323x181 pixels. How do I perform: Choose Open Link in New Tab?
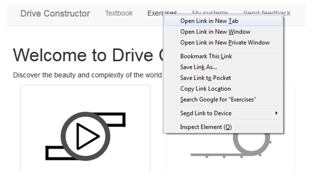pos(209,21)
